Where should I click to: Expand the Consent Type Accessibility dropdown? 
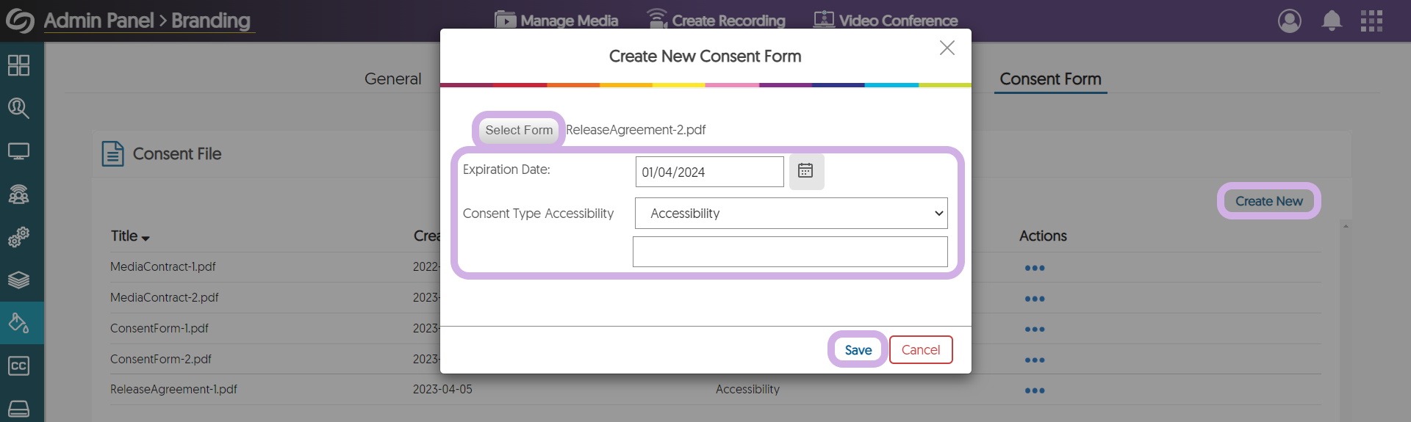pyautogui.click(x=791, y=214)
